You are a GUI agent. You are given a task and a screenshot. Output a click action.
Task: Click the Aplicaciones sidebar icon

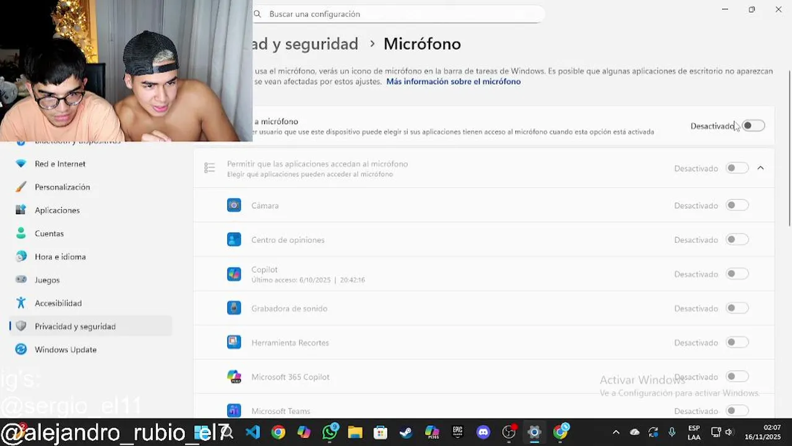pos(21,210)
